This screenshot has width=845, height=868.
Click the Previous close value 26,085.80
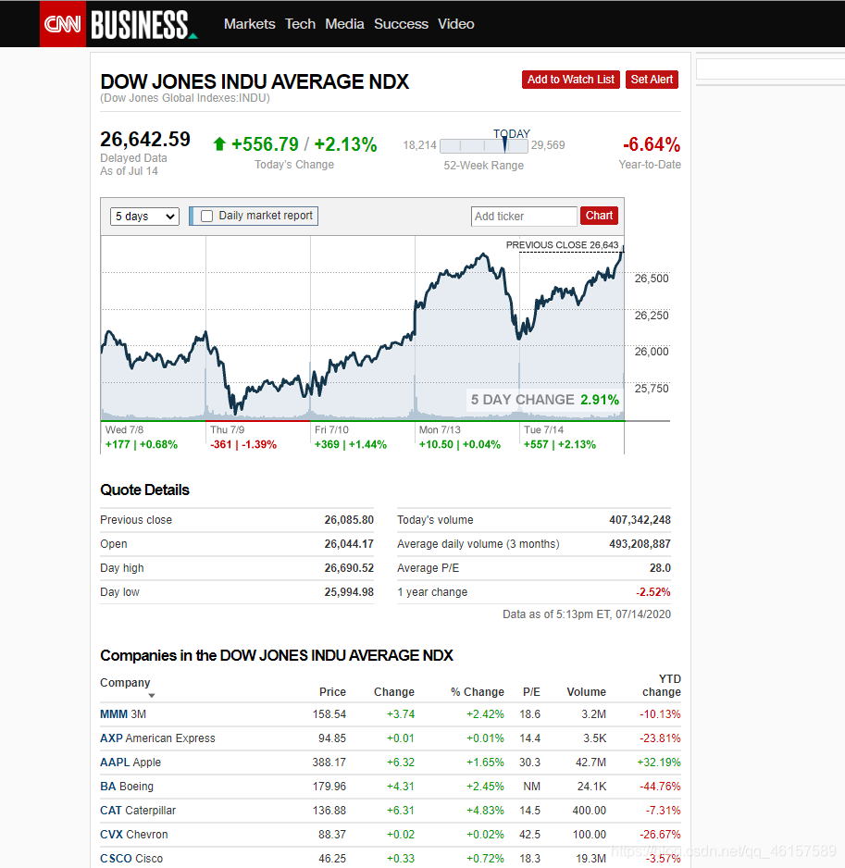[349, 520]
